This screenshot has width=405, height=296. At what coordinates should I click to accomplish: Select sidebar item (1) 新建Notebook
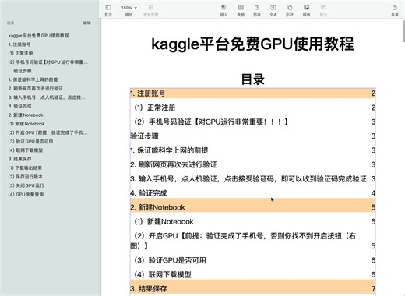(x=26, y=124)
